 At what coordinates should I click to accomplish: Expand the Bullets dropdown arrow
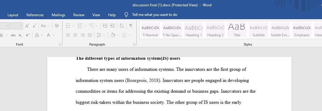coord(73,26)
